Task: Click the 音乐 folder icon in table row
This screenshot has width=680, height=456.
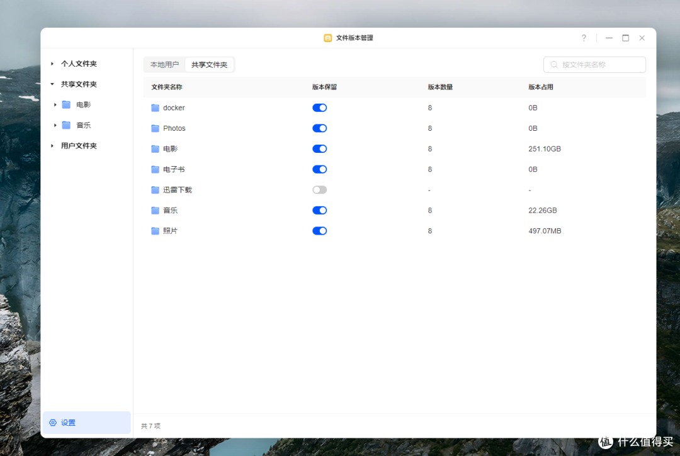Action: [155, 211]
